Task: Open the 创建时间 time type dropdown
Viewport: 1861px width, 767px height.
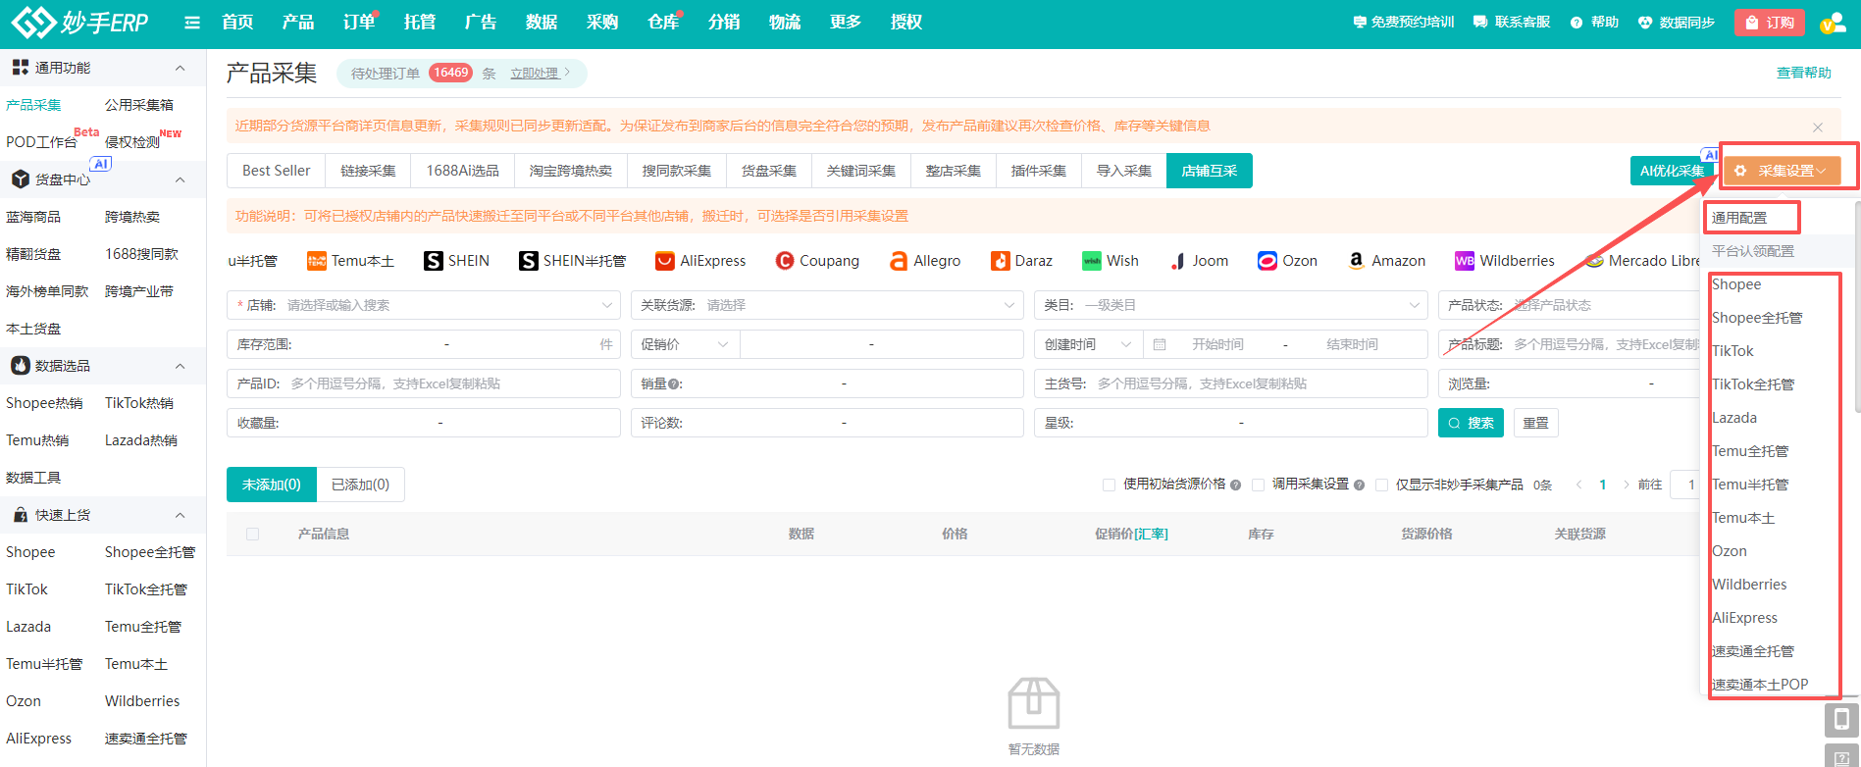Action: point(1088,344)
